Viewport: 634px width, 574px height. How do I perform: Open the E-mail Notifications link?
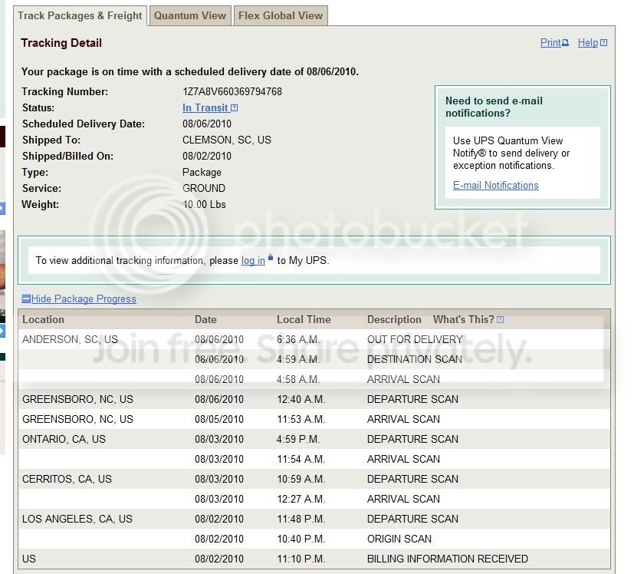(496, 186)
